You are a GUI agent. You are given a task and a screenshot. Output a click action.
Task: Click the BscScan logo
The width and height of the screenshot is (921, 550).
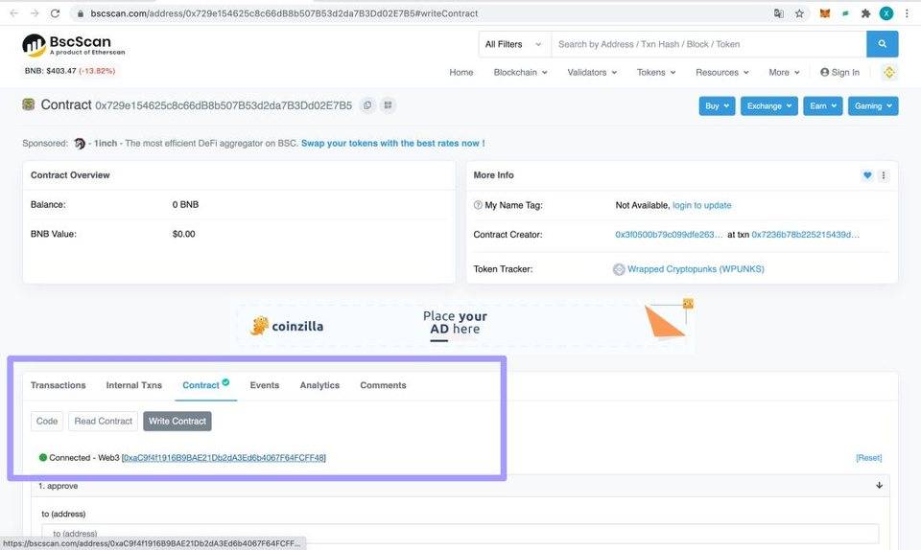(74, 45)
